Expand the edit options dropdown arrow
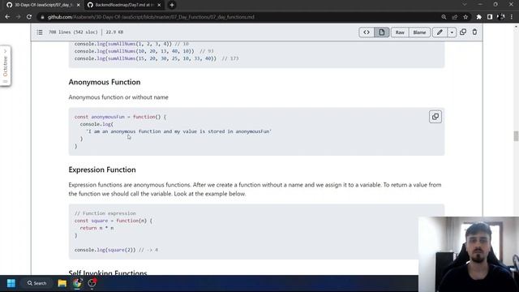This screenshot has width=519, height=292. point(452,32)
